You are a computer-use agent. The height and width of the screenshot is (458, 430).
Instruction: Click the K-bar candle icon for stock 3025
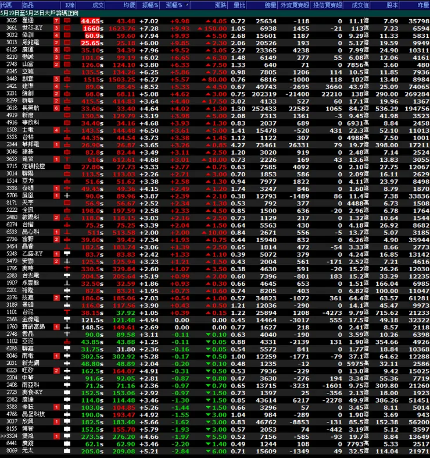(x=67, y=21)
